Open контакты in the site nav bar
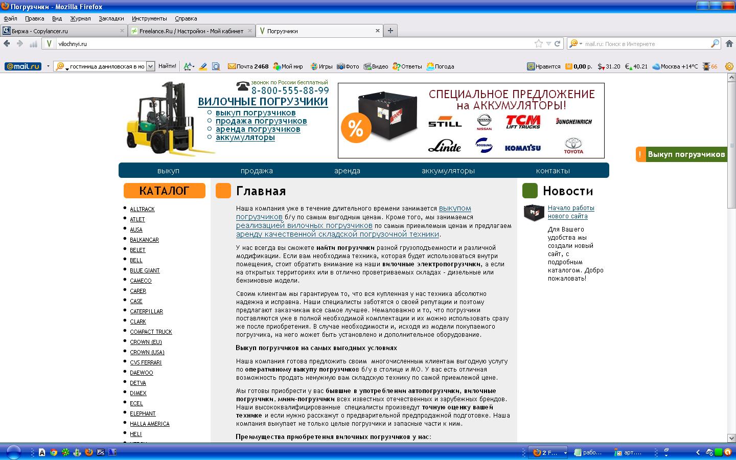 pos(553,171)
